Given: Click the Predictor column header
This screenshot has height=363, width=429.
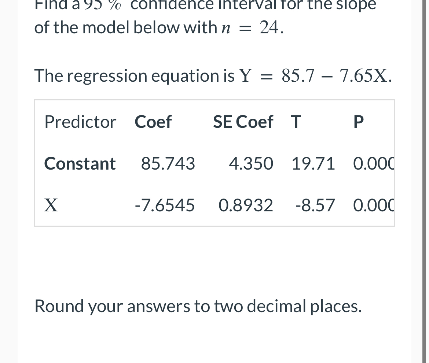Looking at the screenshot, I should click(80, 122).
